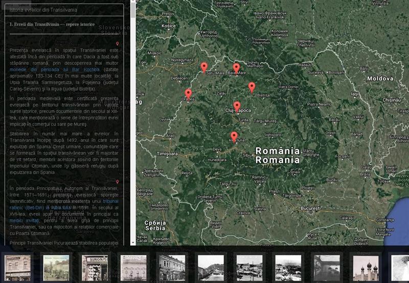
Task: Open the 'SIMON' shop sign thumbnail
Action: 95,268
